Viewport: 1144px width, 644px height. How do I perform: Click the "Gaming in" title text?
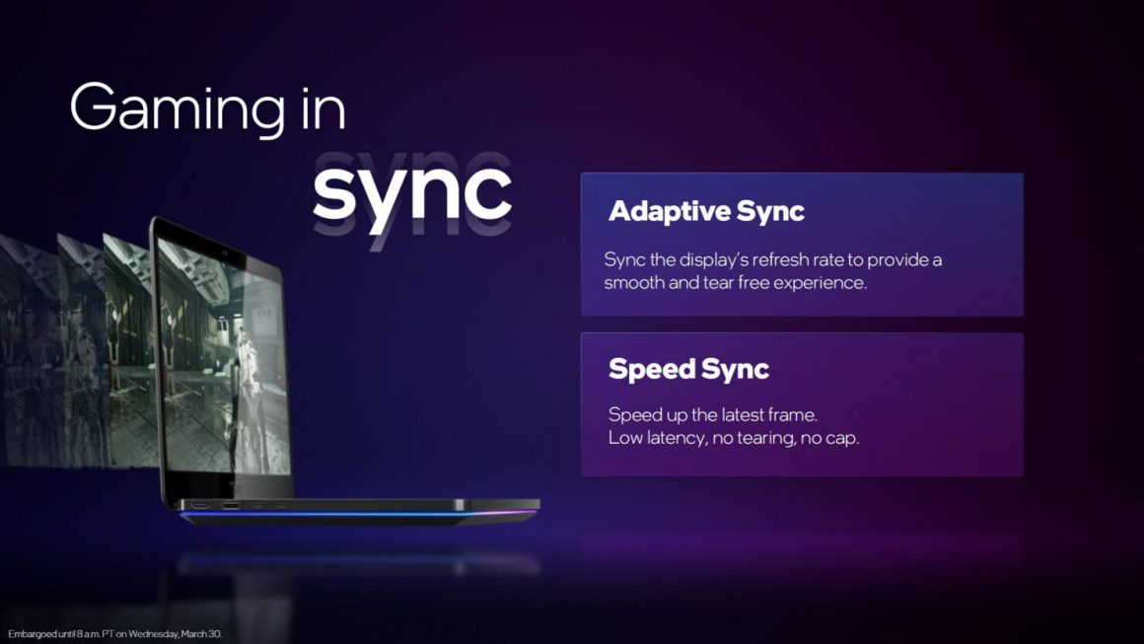(x=208, y=107)
